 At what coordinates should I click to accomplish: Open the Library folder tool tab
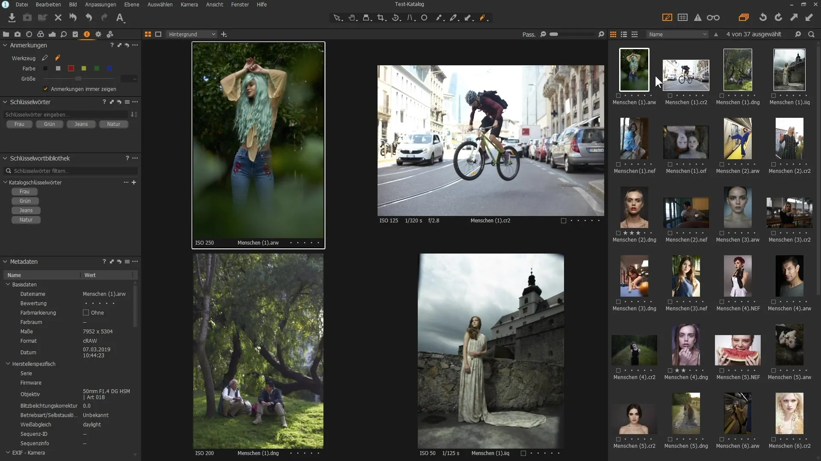click(6, 34)
